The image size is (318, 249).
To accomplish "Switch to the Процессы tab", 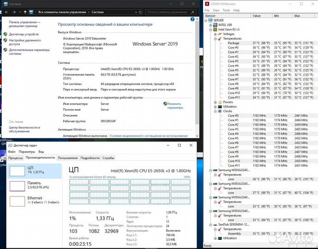I will pyautogui.click(x=16, y=158).
